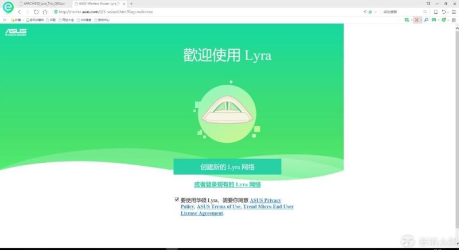Viewport: 459px width, 250px height.
Task: Open a new tab with plus button
Action: click(x=131, y=3)
